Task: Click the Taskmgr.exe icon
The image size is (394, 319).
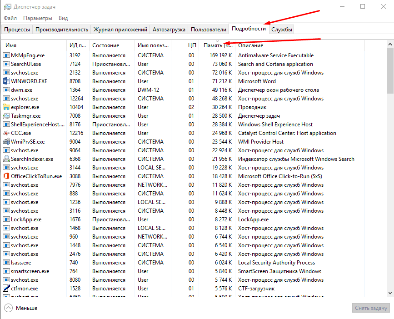Action: (x=6, y=115)
